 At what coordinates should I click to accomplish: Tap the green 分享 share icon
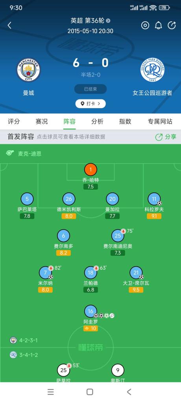[159, 137]
